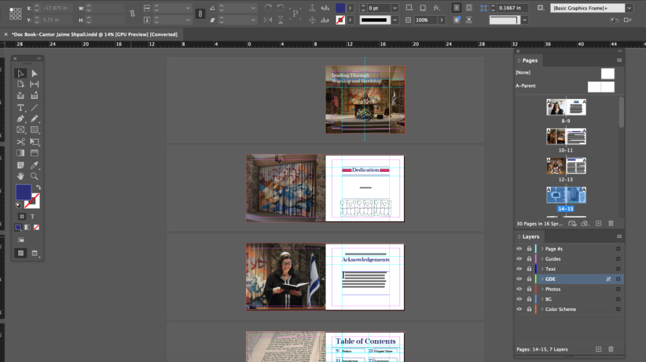Viewport: 646px width, 362px height.
Task: Open the Pages panel menu
Action: pyautogui.click(x=620, y=60)
